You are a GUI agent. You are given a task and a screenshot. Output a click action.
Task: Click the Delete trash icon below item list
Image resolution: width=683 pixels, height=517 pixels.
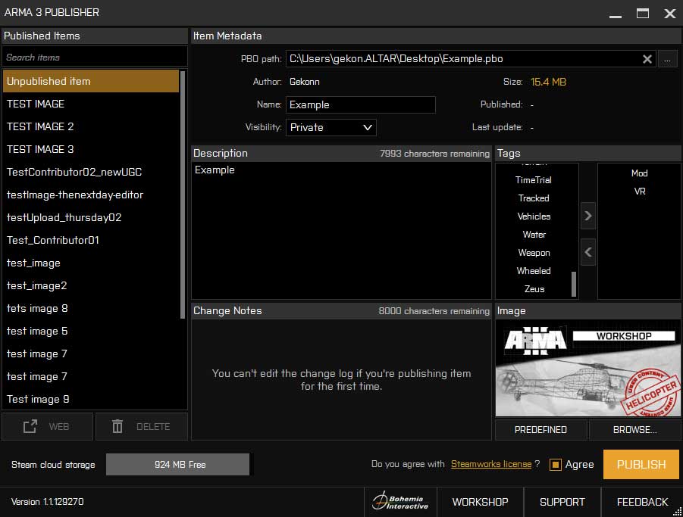coord(117,426)
